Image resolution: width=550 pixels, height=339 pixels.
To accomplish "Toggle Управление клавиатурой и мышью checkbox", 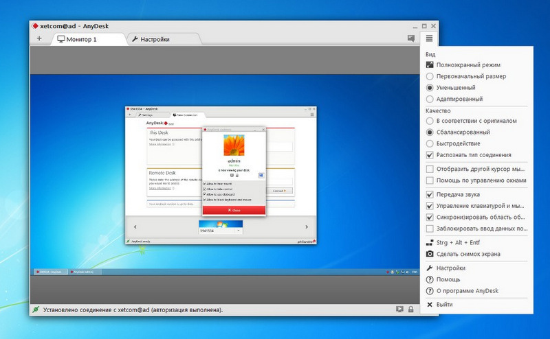I will click(430, 206).
